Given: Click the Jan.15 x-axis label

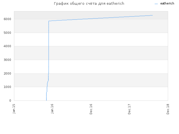Looking at the screenshot, I should (x=14, y=109).
